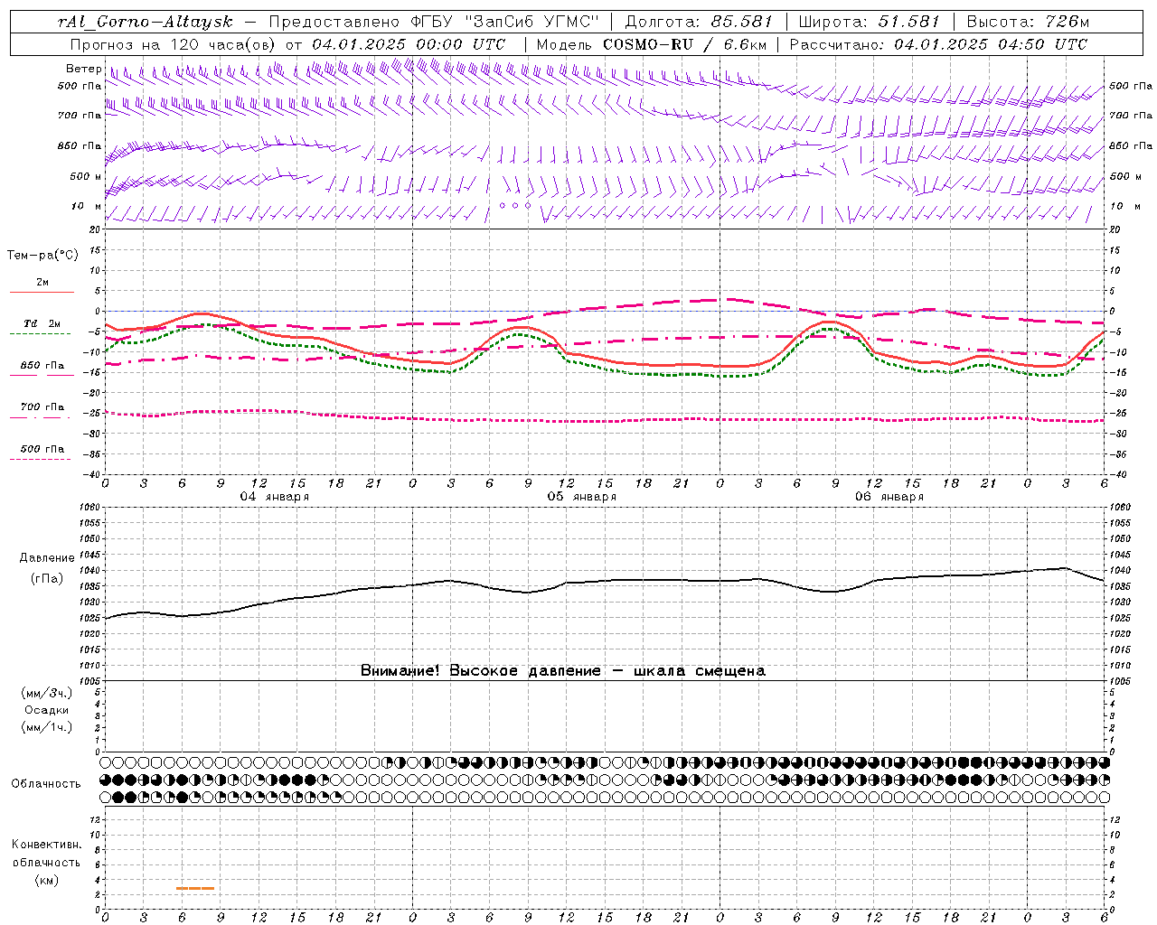This screenshot has width=1157, height=925.
Task: Click the Внимание! Высокое давление warning text
Action: 562,670
